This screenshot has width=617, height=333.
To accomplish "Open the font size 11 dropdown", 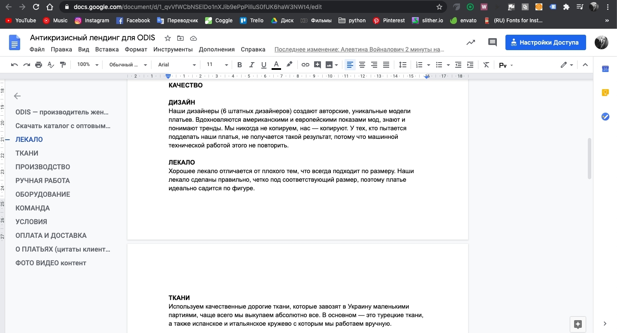I will pyautogui.click(x=217, y=65).
